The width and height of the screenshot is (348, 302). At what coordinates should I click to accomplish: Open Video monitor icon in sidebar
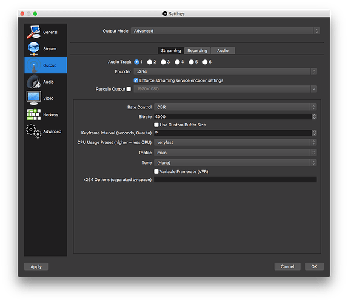pos(34,98)
